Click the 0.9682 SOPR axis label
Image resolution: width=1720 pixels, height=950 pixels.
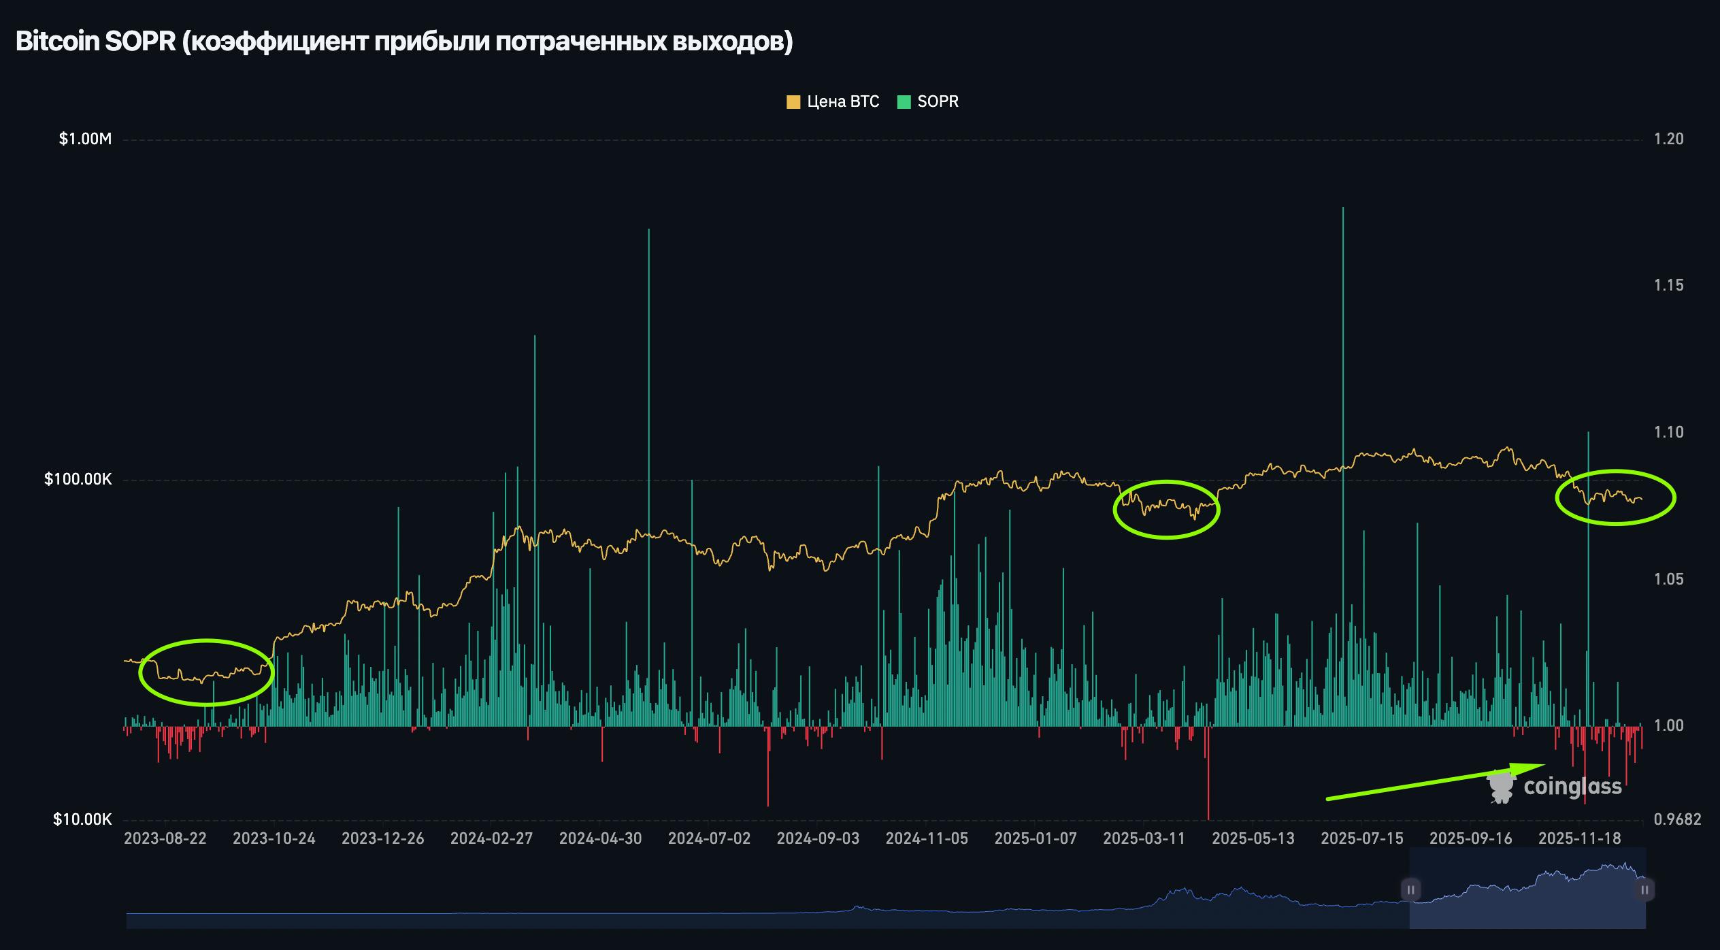pyautogui.click(x=1677, y=819)
